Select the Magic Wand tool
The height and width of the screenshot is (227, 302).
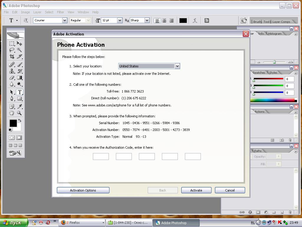click(19, 50)
